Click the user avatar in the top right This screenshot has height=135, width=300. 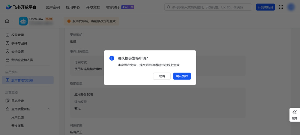pos(291,7)
